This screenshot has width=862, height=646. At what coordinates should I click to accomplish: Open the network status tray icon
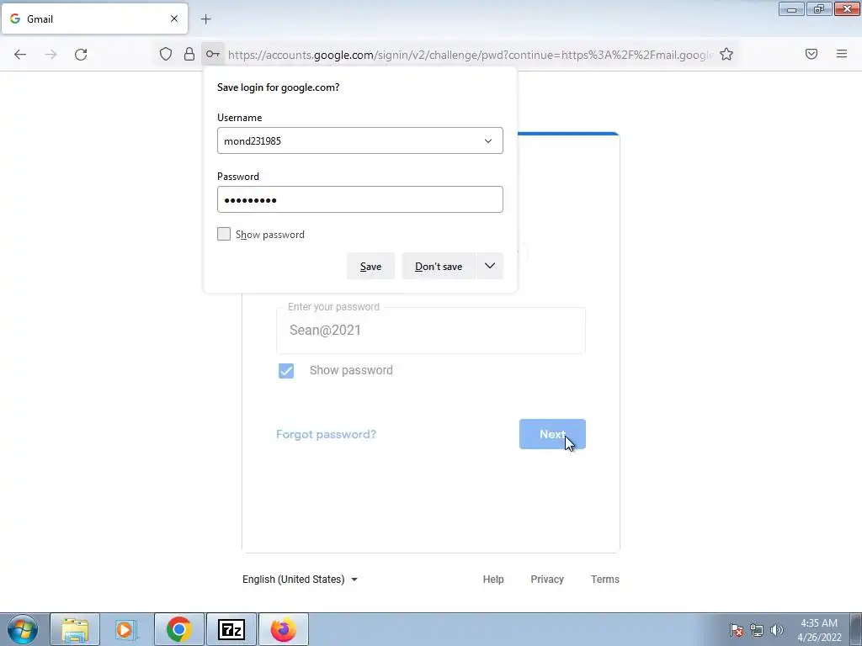point(757,630)
